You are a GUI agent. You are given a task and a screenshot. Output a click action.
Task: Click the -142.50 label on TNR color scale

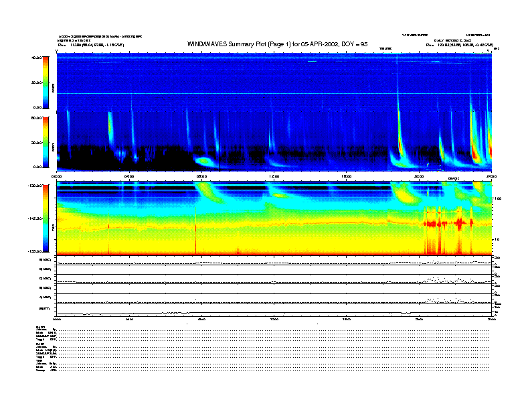tap(35, 218)
